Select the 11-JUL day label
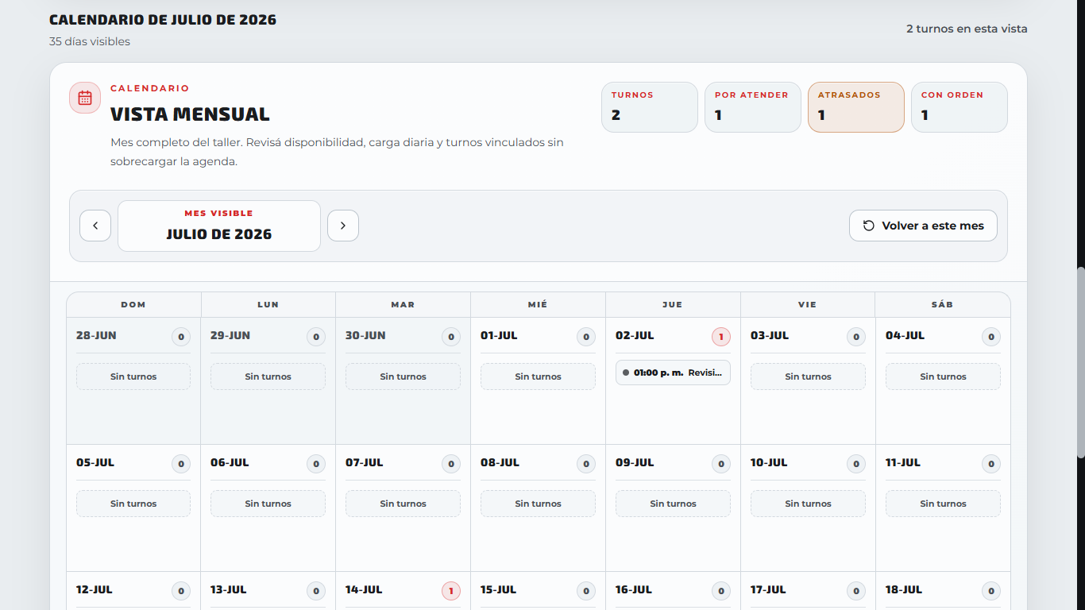The width and height of the screenshot is (1085, 610). pyautogui.click(x=903, y=462)
